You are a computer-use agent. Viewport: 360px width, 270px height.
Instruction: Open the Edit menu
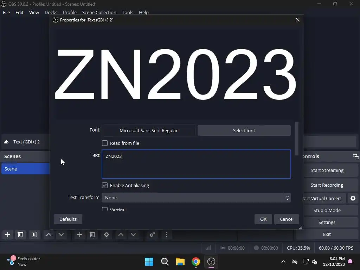20,12
